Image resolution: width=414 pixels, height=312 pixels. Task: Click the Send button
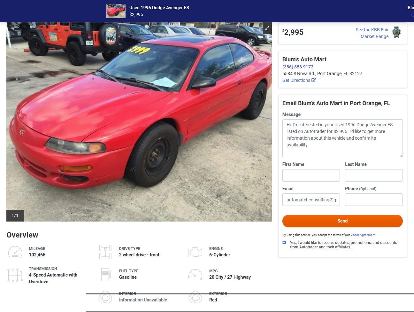pyautogui.click(x=342, y=221)
